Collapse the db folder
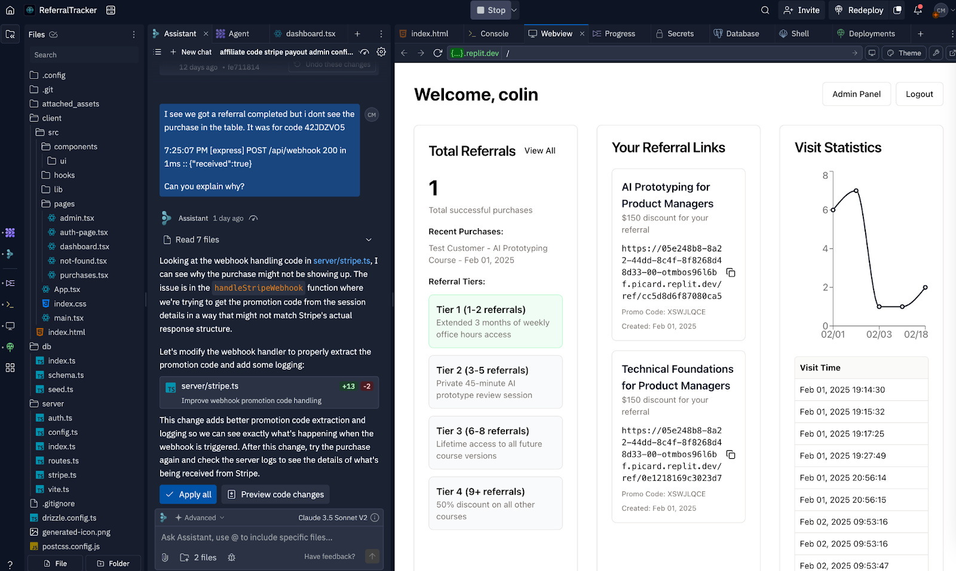The height and width of the screenshot is (571, 956). [x=41, y=346]
